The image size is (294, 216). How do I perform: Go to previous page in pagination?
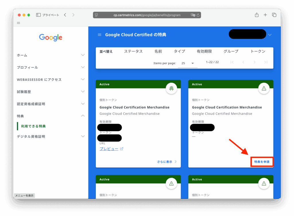coord(243,62)
